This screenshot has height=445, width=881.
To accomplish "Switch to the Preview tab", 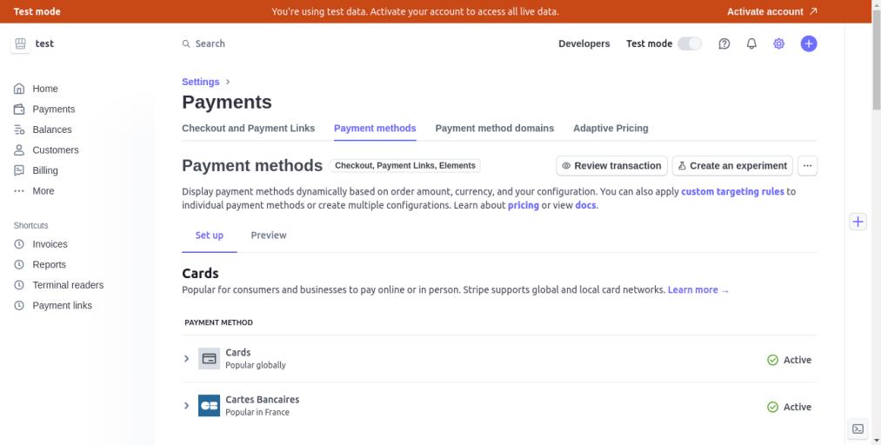I will 268,236.
